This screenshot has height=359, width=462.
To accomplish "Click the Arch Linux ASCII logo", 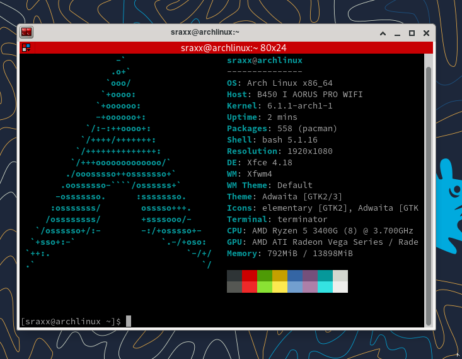I will 120,164.
